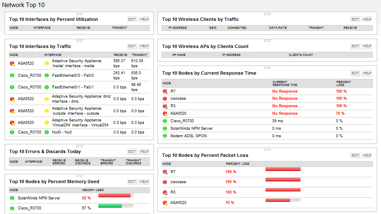
Task: Edit Top 10 Wireless APs by Clients Count
Action: pyautogui.click(x=356, y=46)
